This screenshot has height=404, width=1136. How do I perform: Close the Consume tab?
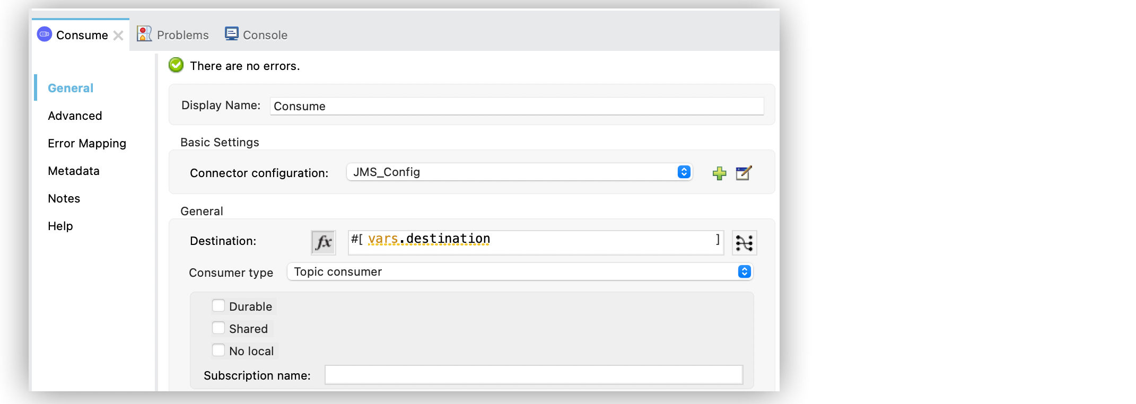pyautogui.click(x=118, y=36)
